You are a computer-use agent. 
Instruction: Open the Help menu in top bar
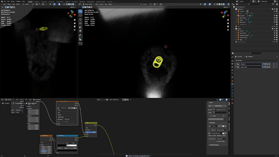pyautogui.click(x=23, y=2)
